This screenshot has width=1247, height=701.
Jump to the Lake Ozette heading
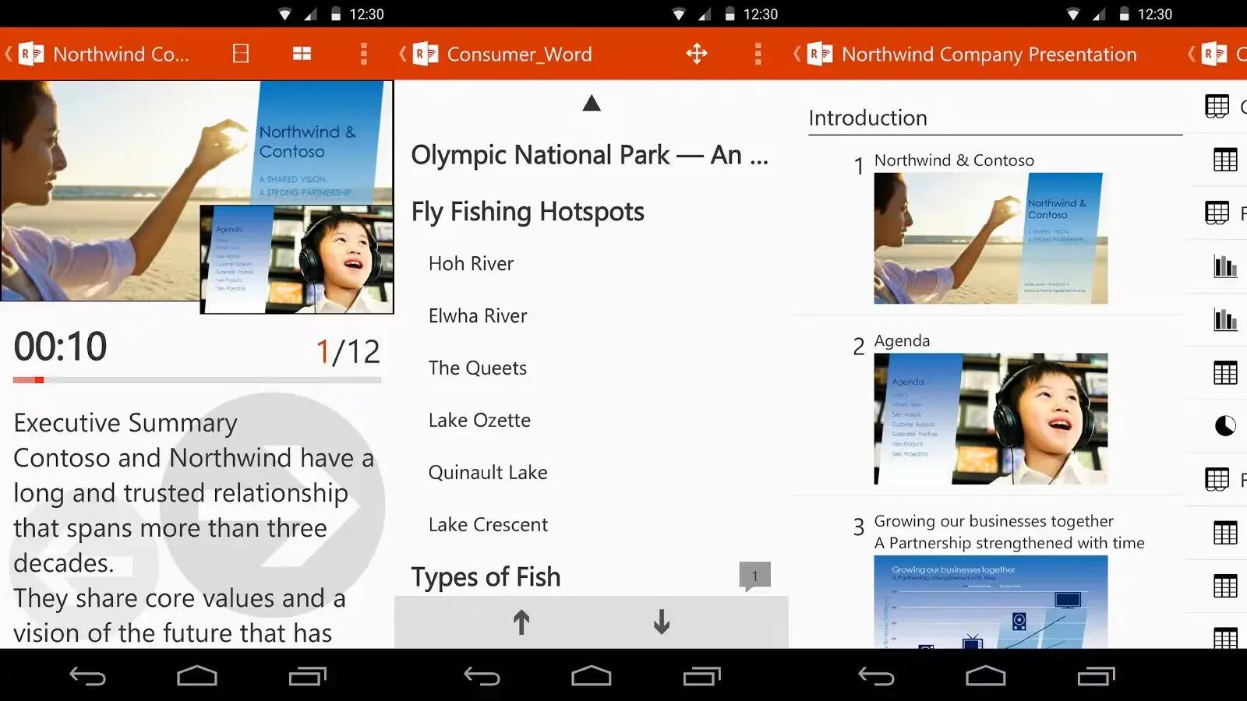(479, 421)
